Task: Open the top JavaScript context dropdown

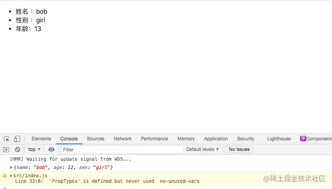Action: [x=34, y=149]
